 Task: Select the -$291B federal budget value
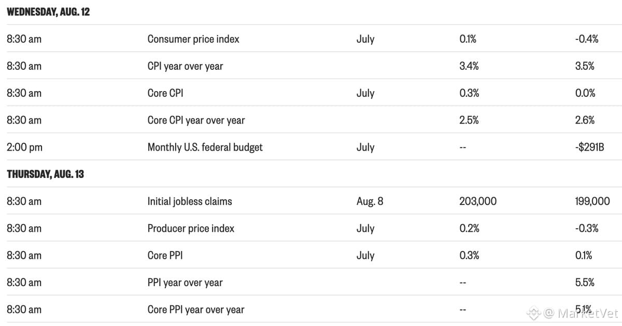(590, 147)
